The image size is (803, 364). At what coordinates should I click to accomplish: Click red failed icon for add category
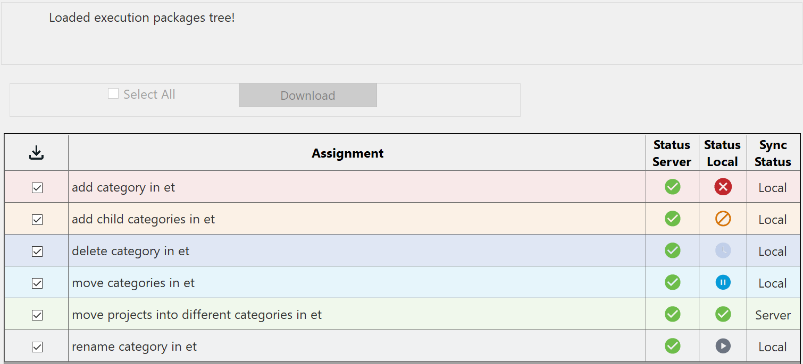(x=723, y=187)
